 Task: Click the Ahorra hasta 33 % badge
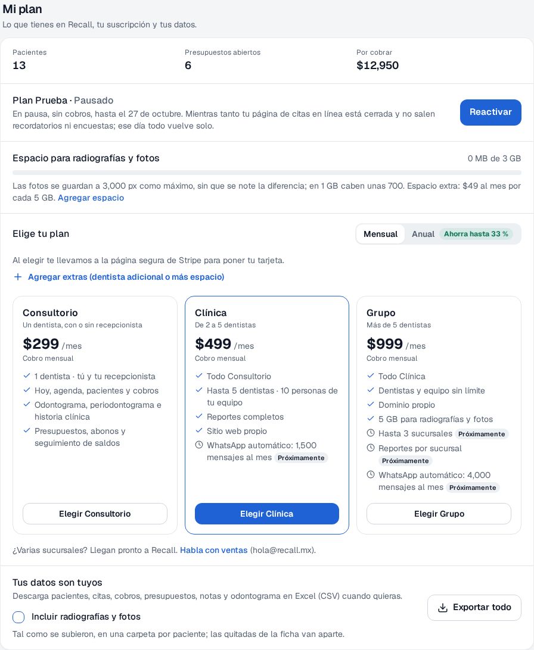tap(476, 234)
